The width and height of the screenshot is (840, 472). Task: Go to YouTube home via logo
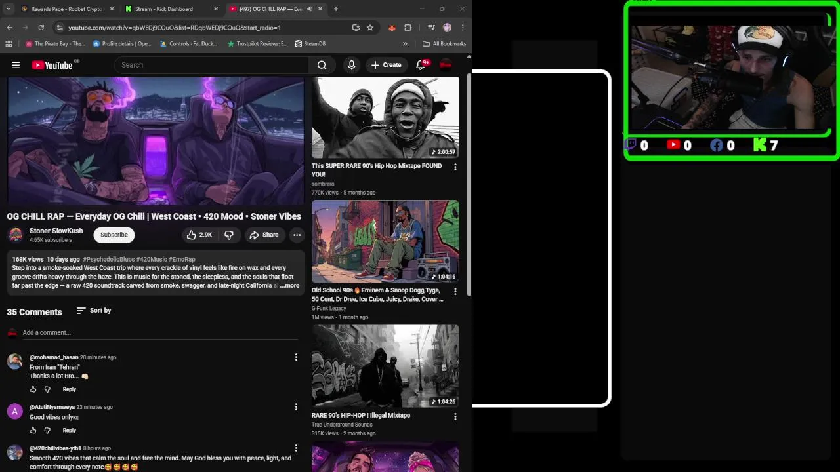tap(52, 65)
